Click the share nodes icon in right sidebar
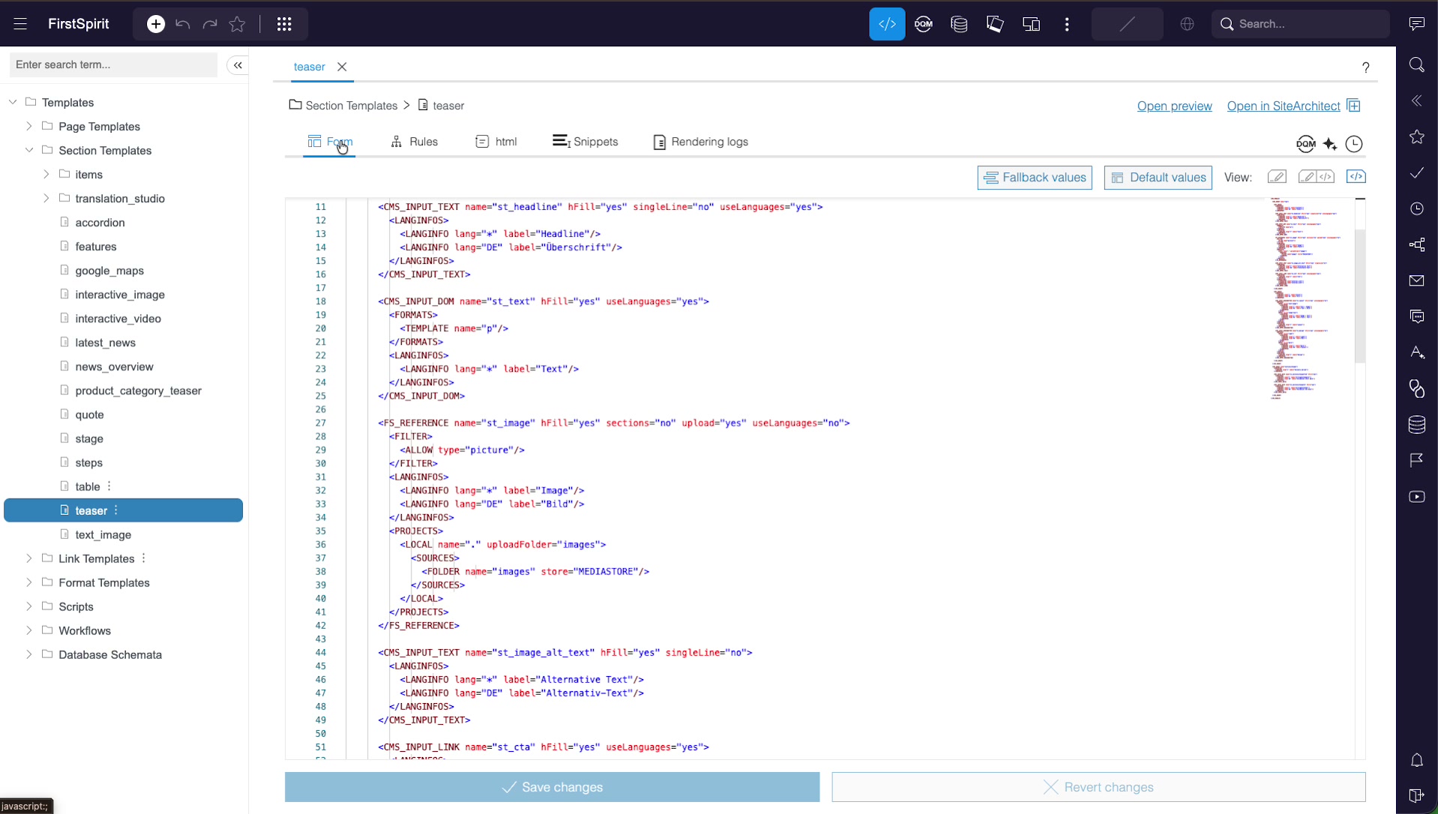 pos(1416,244)
